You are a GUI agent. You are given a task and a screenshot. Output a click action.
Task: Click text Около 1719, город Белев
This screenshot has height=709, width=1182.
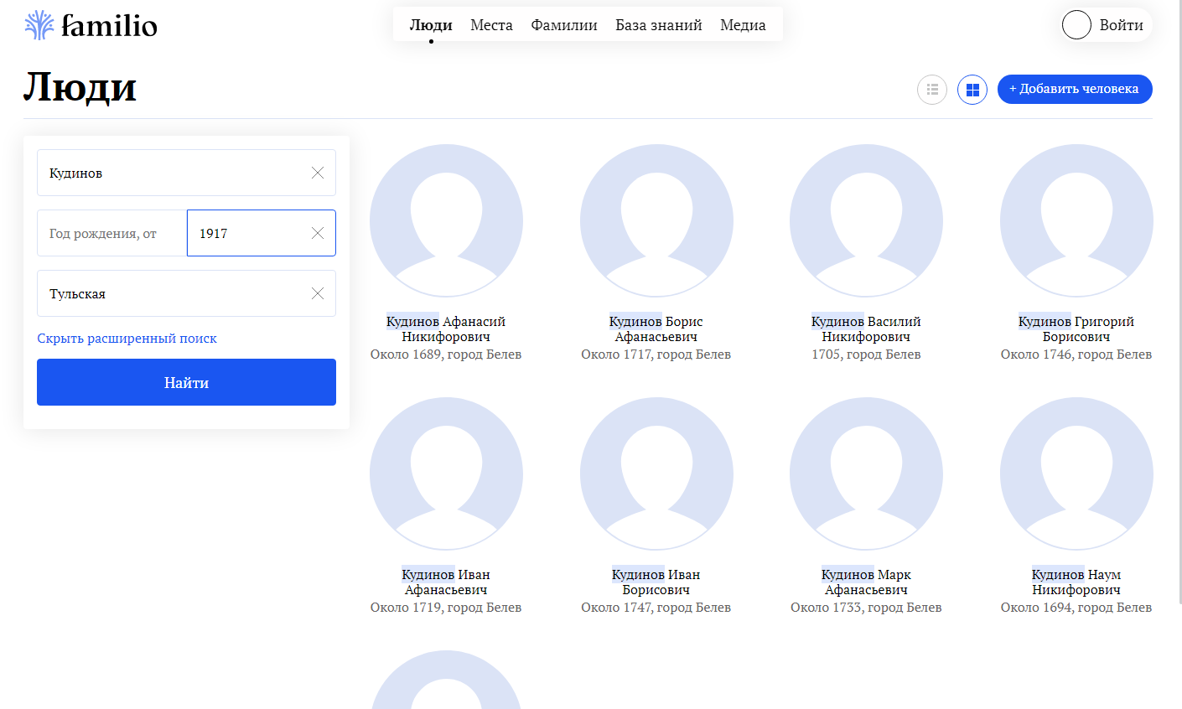(446, 608)
